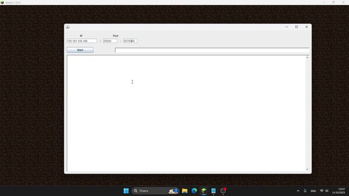The width and height of the screenshot is (349, 196).
Task: Minimize the port scanner dialog window
Action: 287,27
